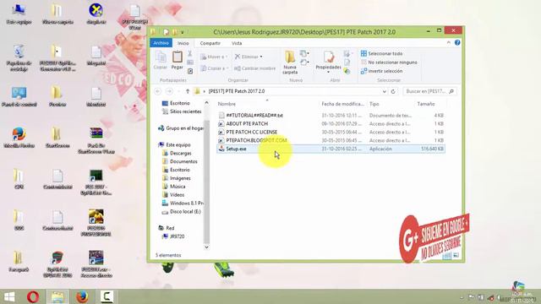Open the Archivo menu tab
Image resolution: width=541 pixels, height=304 pixels.
[x=161, y=43]
